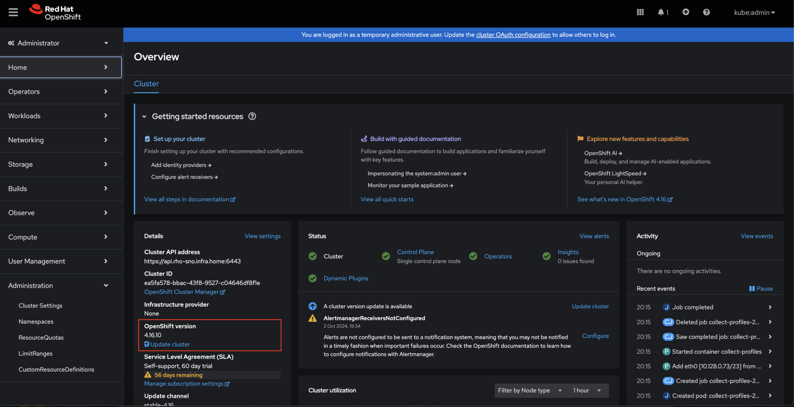The height and width of the screenshot is (407, 794).
Task: Expand the Workloads nav section
Action: 61,116
